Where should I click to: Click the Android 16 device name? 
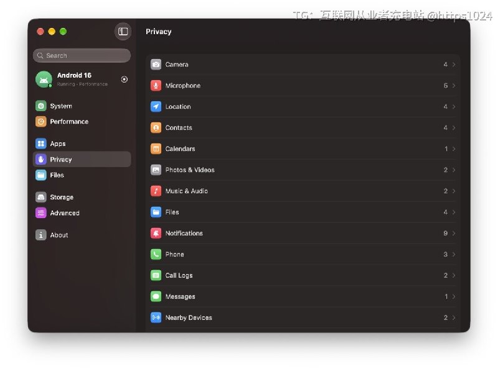point(74,75)
